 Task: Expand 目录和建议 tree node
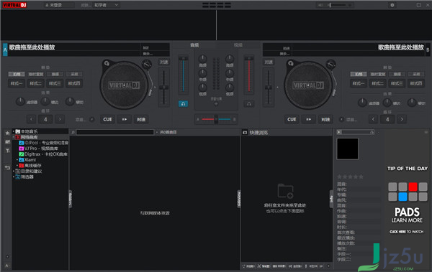click(x=13, y=172)
